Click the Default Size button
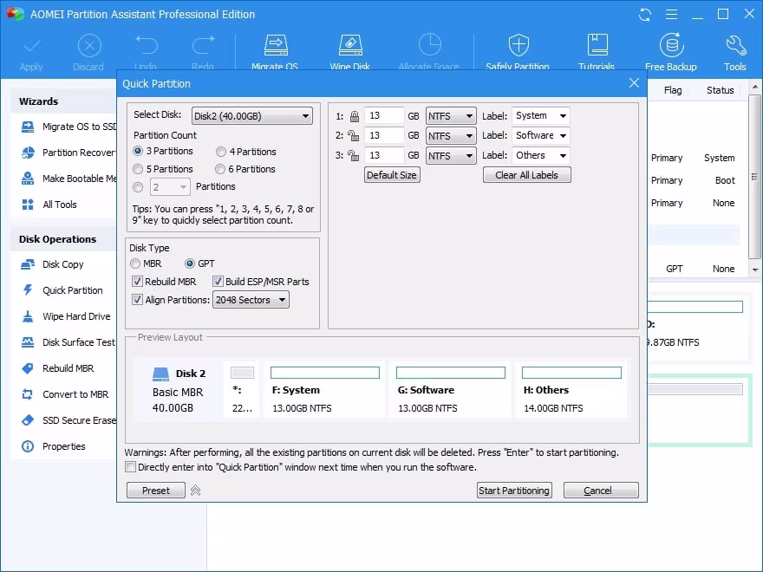The height and width of the screenshot is (572, 763). tap(392, 175)
